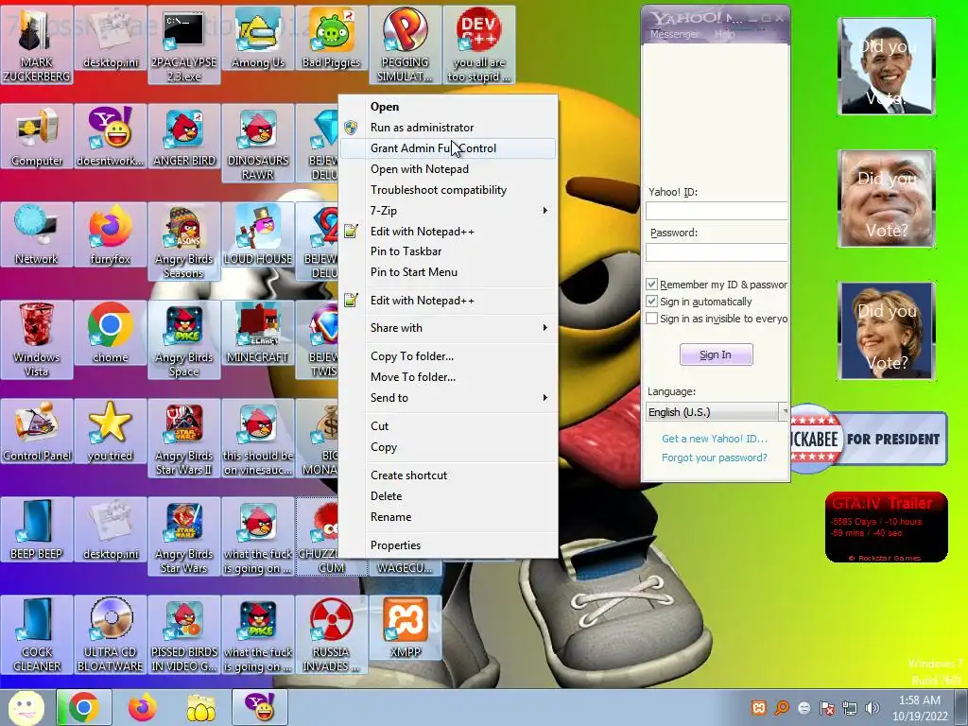Click the Password input field
The image size is (968, 726).
(x=717, y=251)
